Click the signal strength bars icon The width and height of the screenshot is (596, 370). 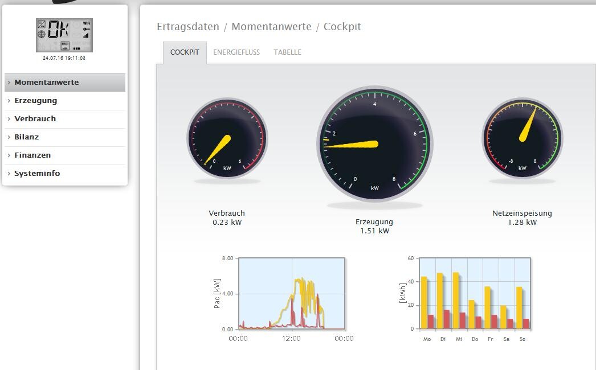[x=87, y=35]
